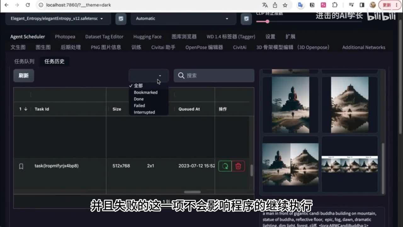Open the elegantEntropy checkpoint dropdown
The image size is (403, 227).
click(x=58, y=19)
